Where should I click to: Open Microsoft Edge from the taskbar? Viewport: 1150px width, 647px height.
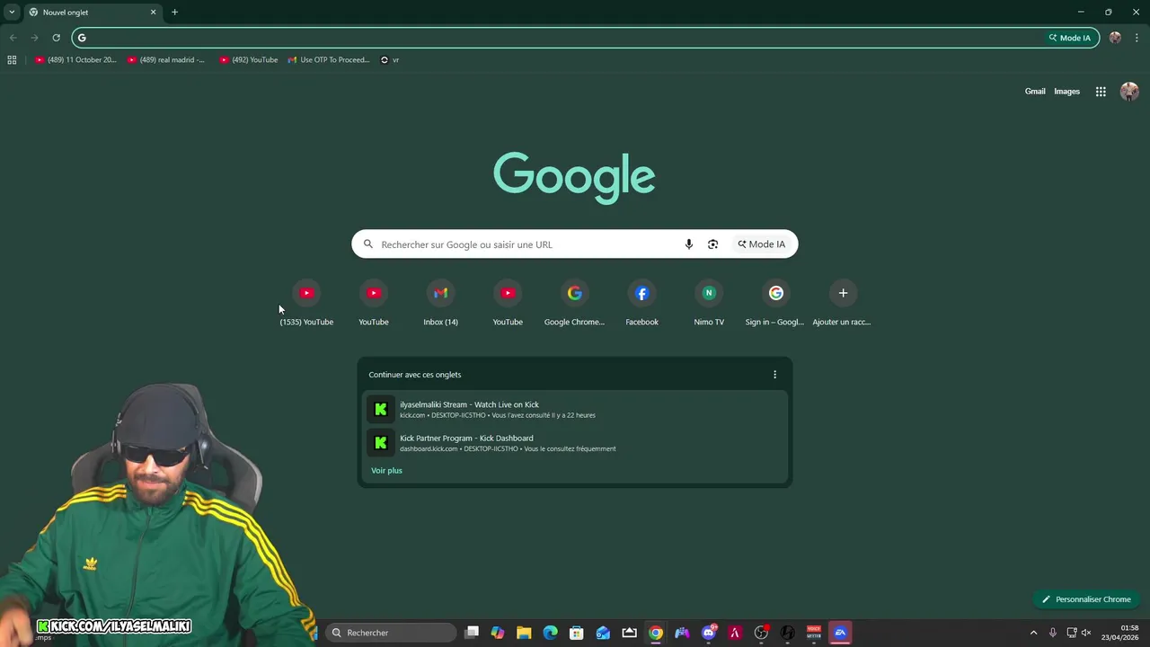[x=550, y=633]
